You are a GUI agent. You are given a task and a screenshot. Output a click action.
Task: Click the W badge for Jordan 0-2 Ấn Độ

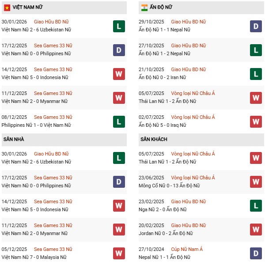[256, 229]
